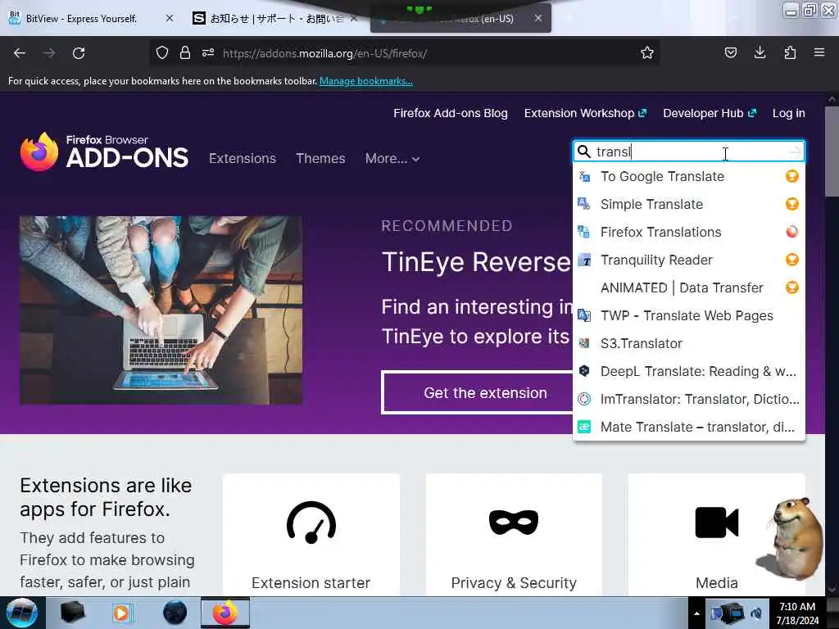Select Firefox Translations suggestion
This screenshot has width=839, height=629.
point(688,232)
